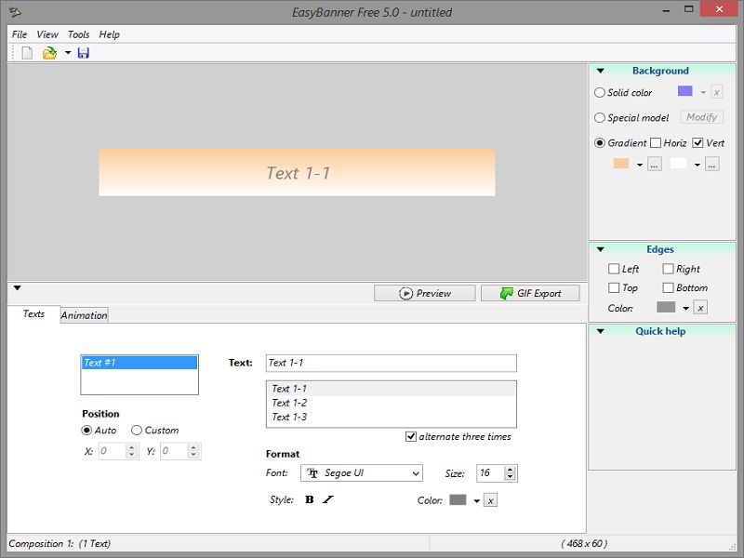Click the application icon in title bar
This screenshot has height=558, width=744.
pyautogui.click(x=15, y=11)
